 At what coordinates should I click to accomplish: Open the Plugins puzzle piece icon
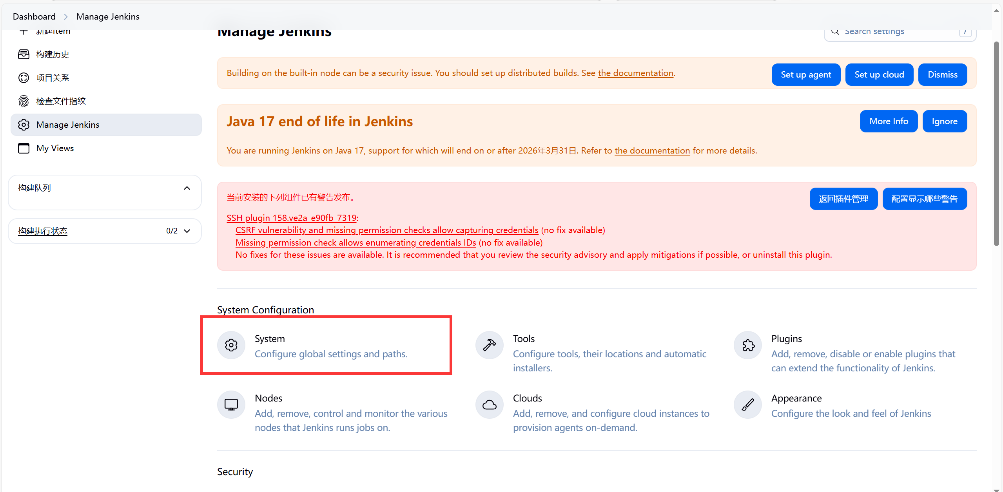click(748, 345)
